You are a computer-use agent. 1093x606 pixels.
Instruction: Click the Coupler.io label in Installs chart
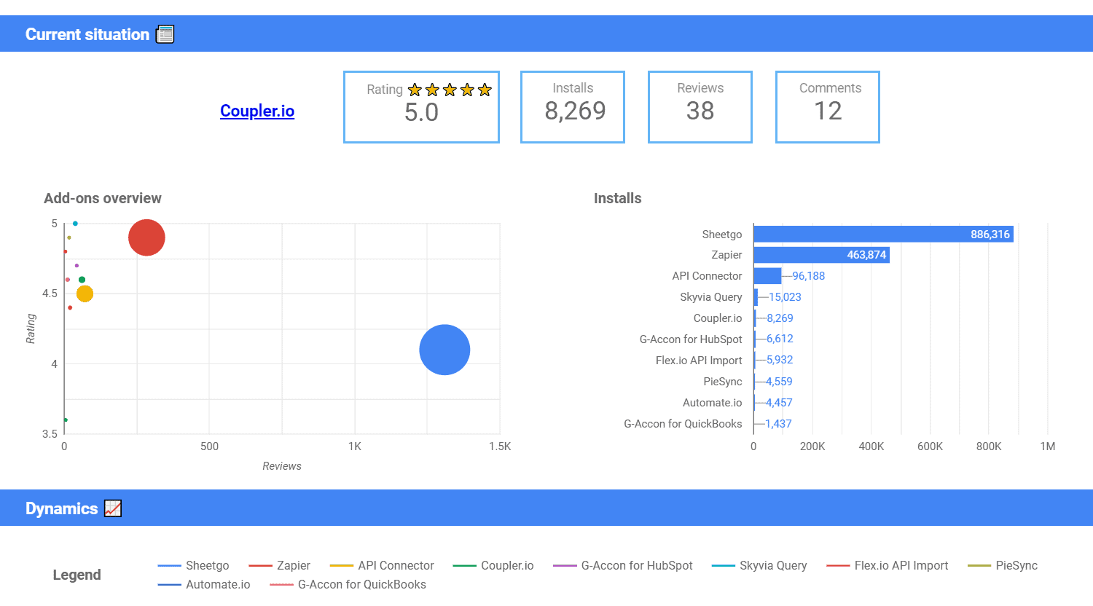coord(718,318)
